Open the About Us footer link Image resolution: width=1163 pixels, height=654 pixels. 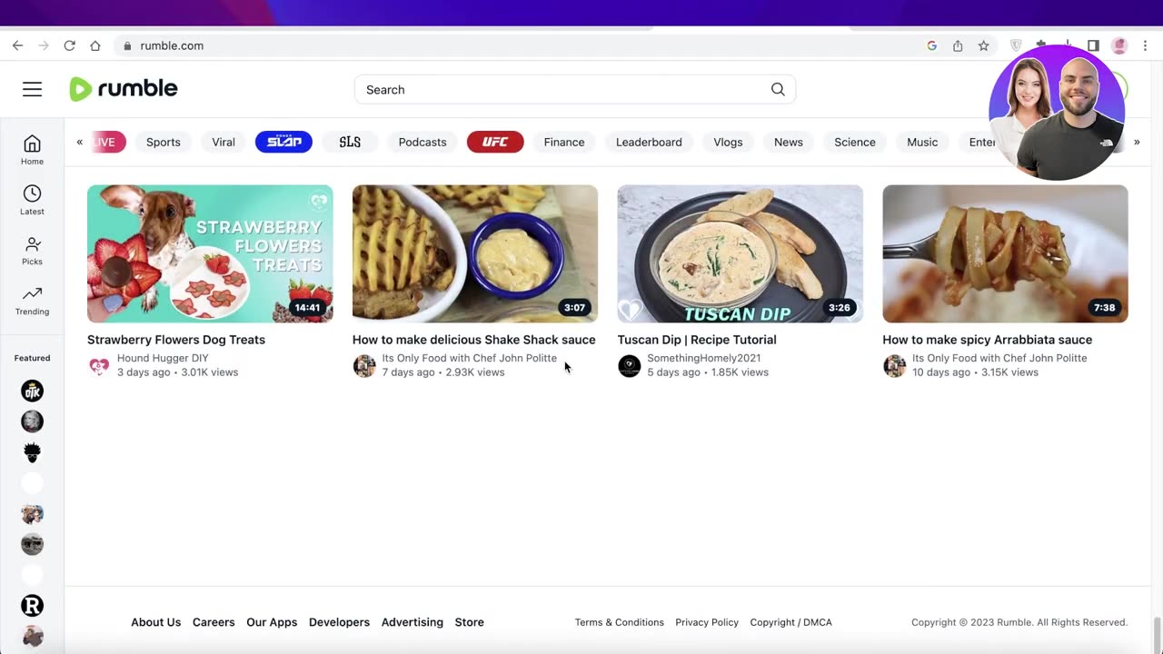tap(156, 622)
